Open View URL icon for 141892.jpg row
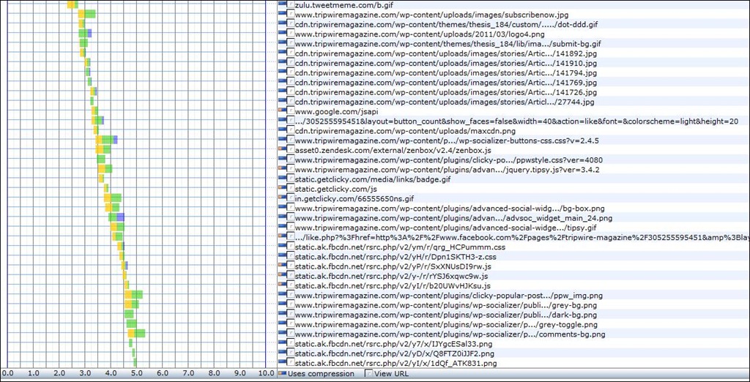This screenshot has width=750, height=382. tap(290, 53)
